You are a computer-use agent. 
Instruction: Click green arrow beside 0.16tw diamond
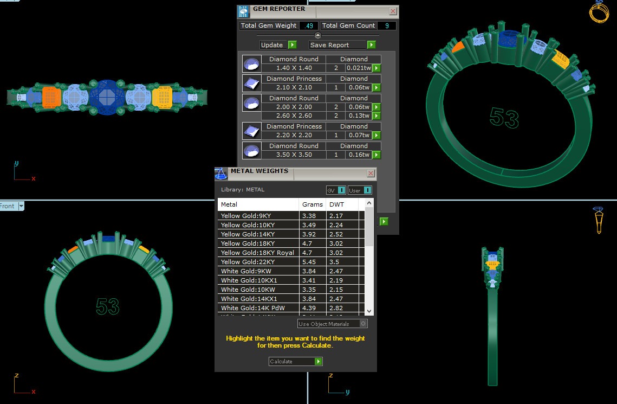[376, 155]
